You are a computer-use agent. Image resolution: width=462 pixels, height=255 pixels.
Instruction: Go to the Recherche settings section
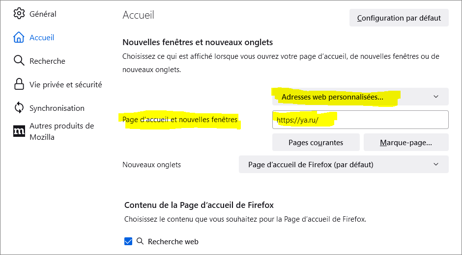[x=47, y=61]
